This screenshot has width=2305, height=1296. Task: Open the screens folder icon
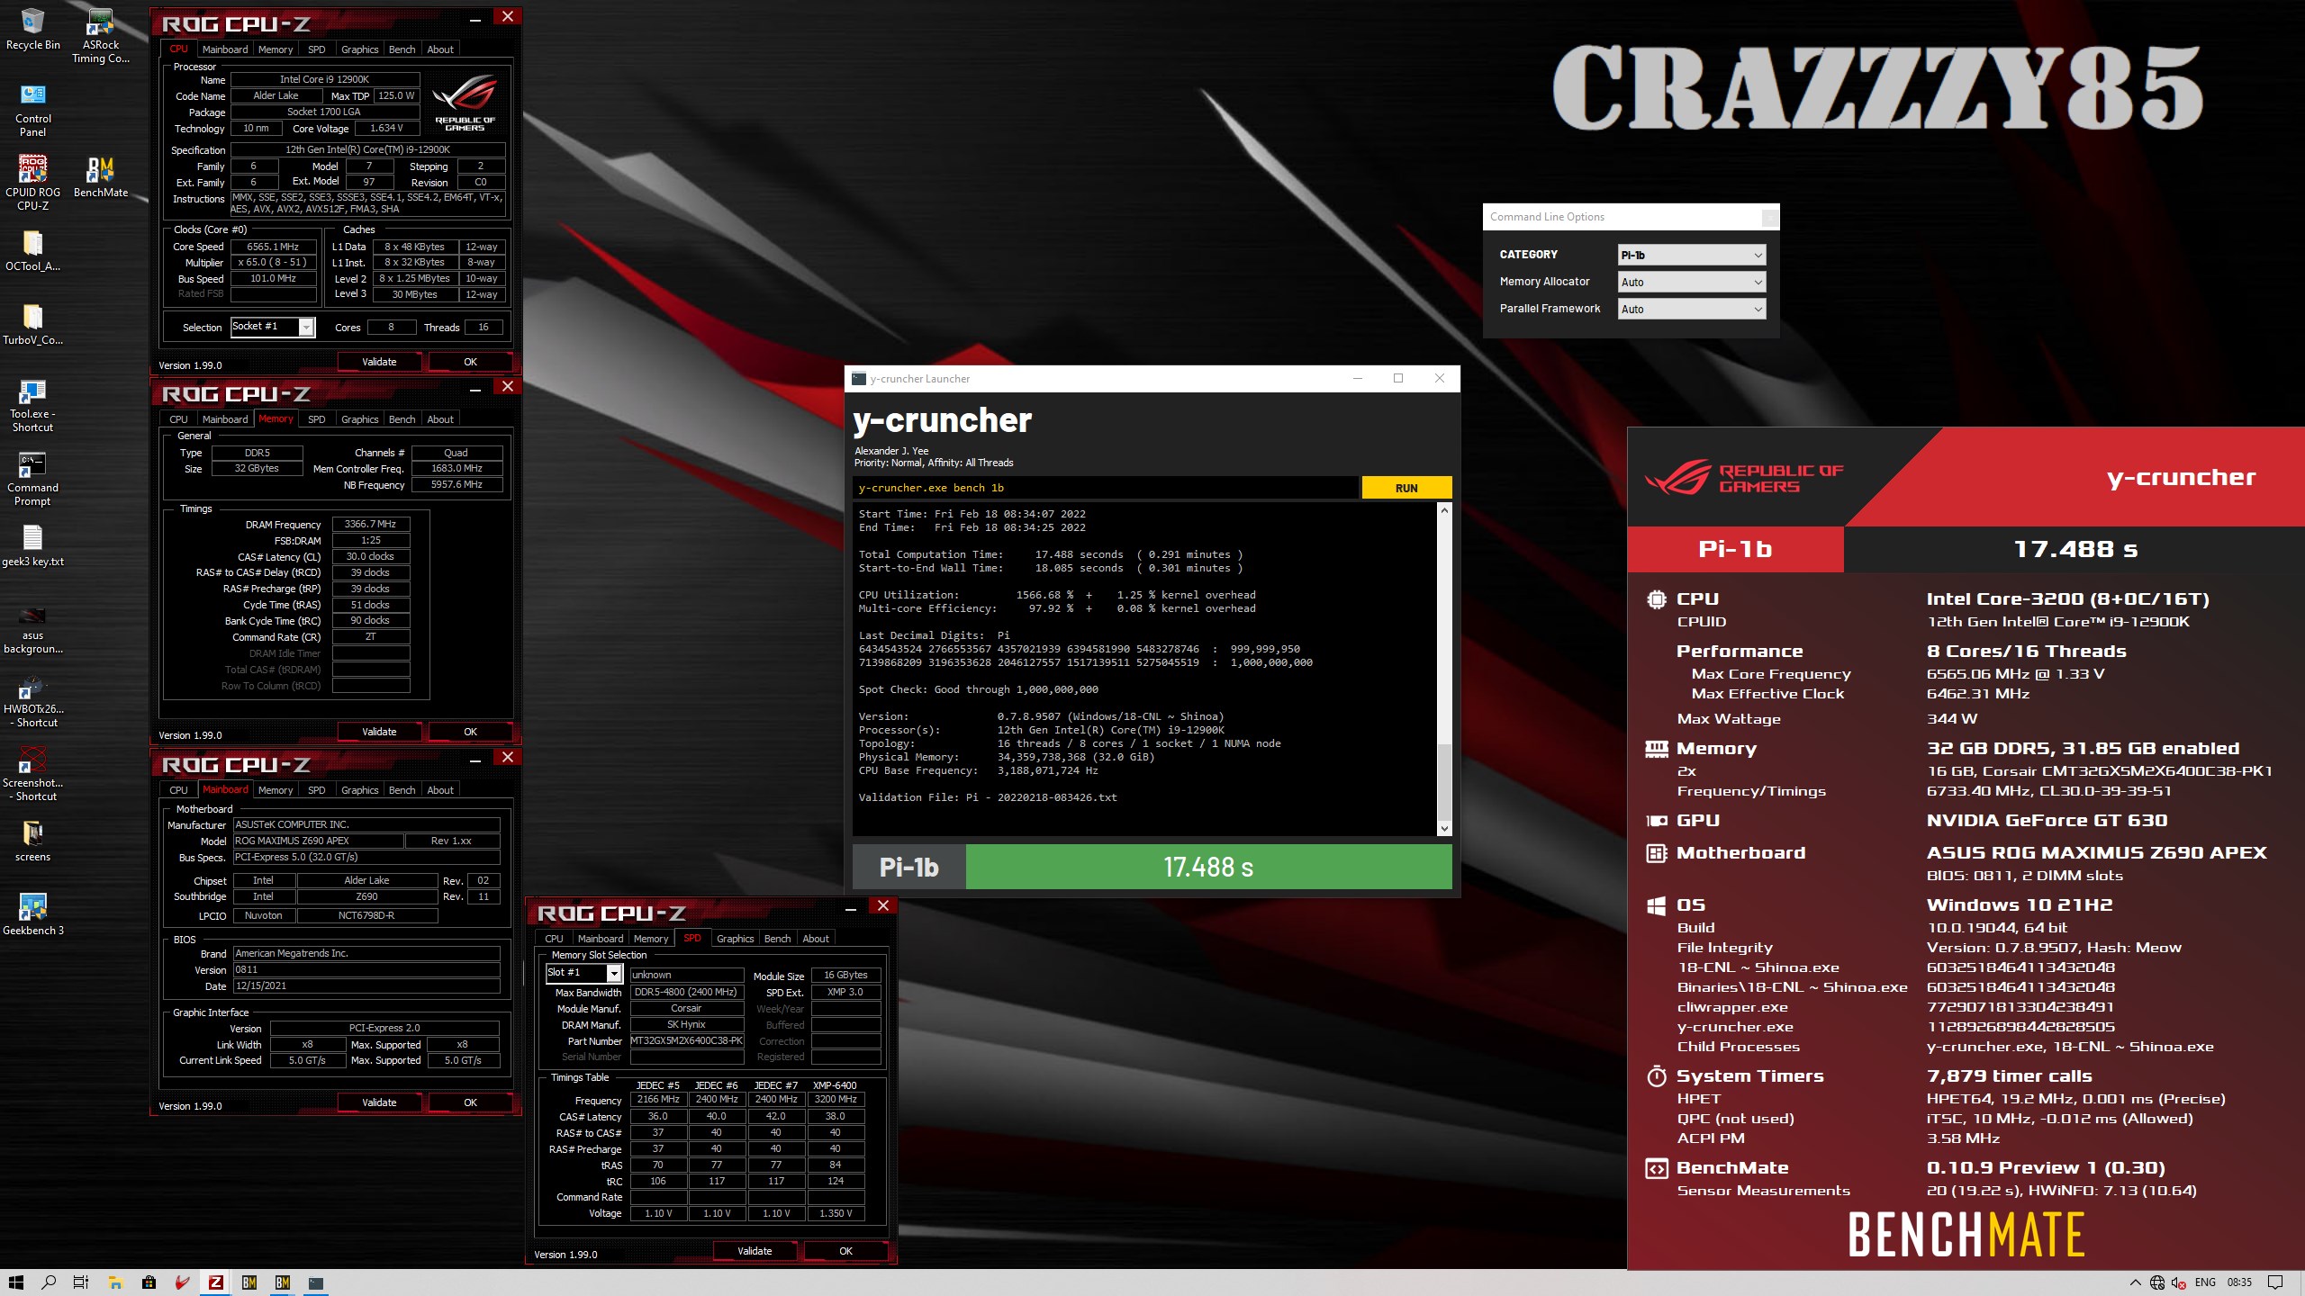(x=32, y=841)
